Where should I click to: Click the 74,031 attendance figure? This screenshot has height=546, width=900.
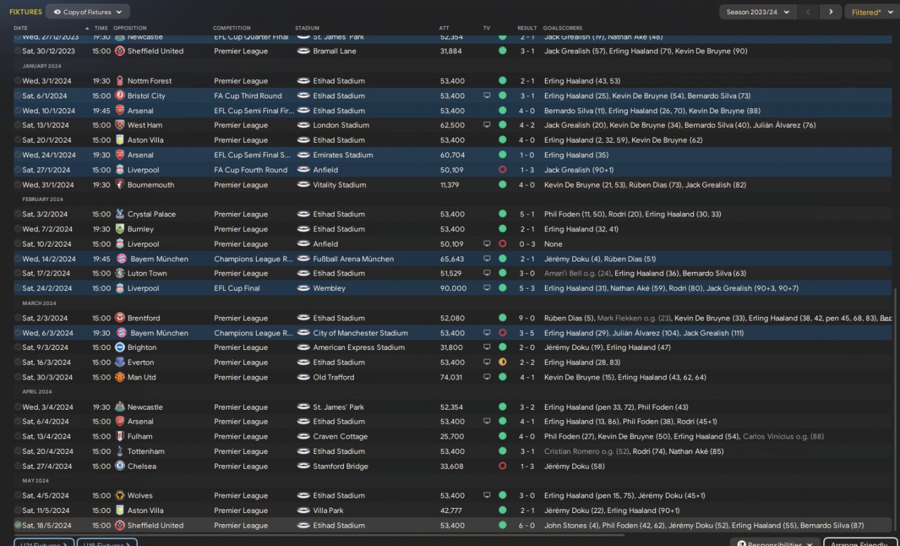(x=451, y=377)
